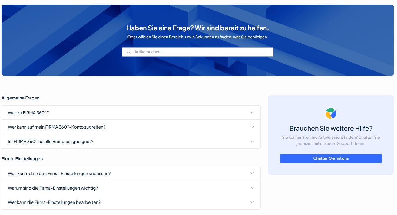397x215 pixels.
Task: Open 'Wer kann die Firma-Einstellungen bearbeiten?'
Action: pyautogui.click(x=54, y=202)
